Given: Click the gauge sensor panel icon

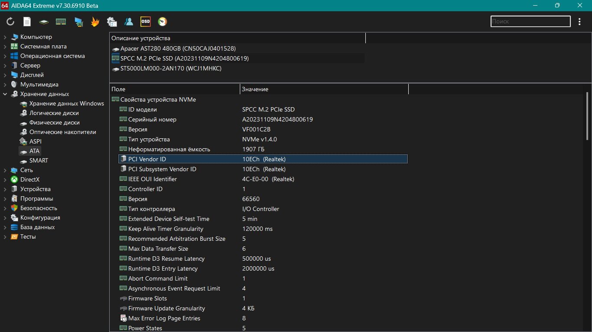Looking at the screenshot, I should click(x=163, y=22).
